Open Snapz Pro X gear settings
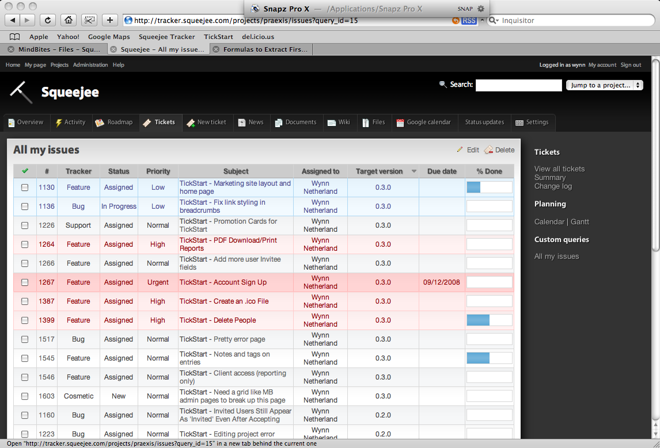660x448 pixels. pos(481,9)
